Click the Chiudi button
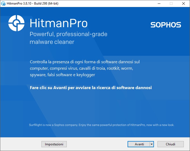This screenshot has width=190, height=151. pyautogui.click(x=171, y=144)
